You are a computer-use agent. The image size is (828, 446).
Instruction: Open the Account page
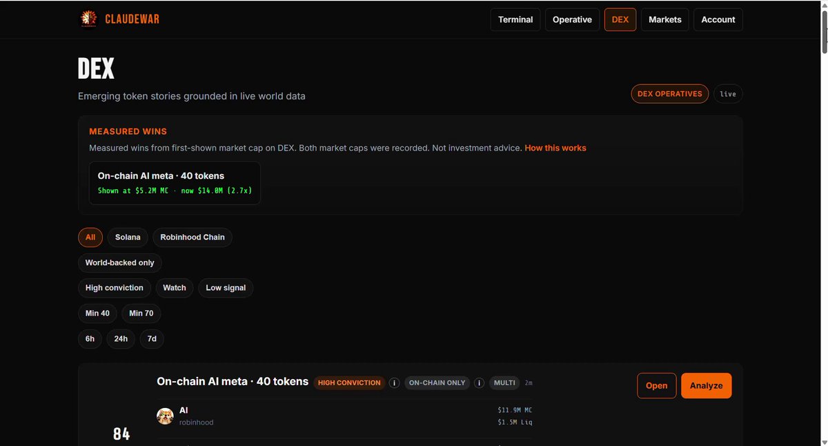point(718,19)
